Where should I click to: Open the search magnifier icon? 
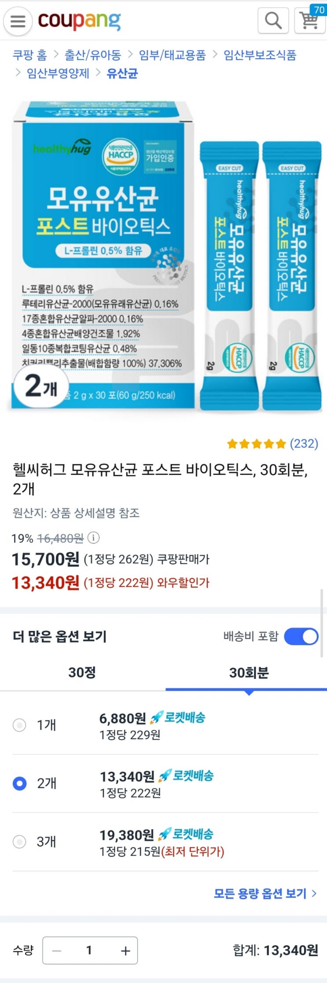pyautogui.click(x=273, y=20)
